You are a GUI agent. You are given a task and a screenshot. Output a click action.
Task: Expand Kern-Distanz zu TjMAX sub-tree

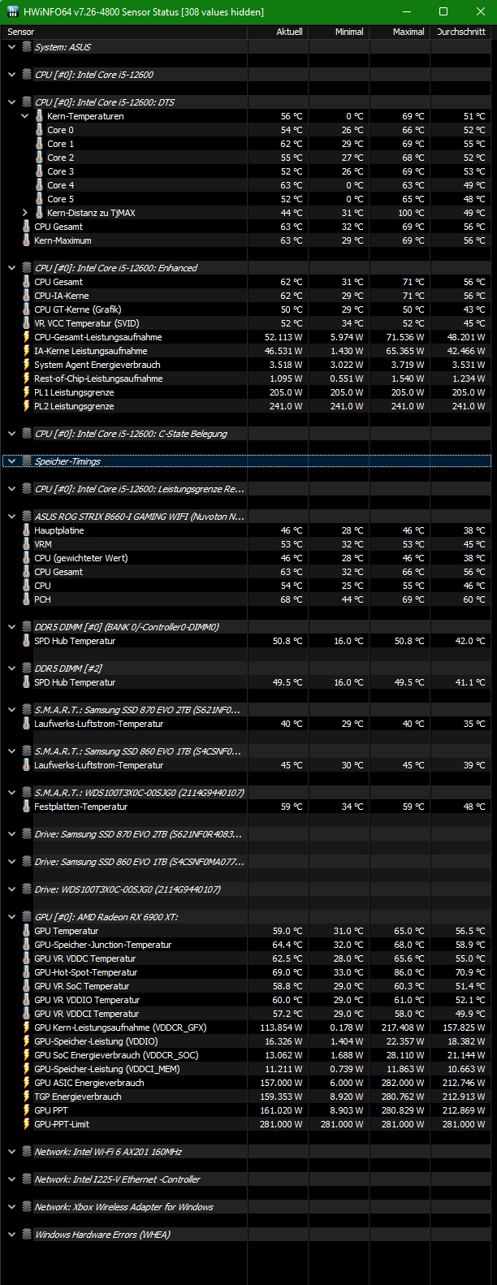(24, 213)
